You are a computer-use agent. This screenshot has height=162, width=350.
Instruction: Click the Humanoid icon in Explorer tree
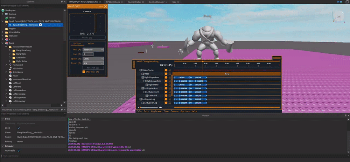10,65
